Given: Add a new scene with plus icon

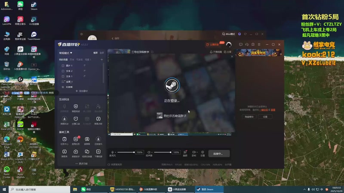Looking at the screenshot, I should coord(101,60).
